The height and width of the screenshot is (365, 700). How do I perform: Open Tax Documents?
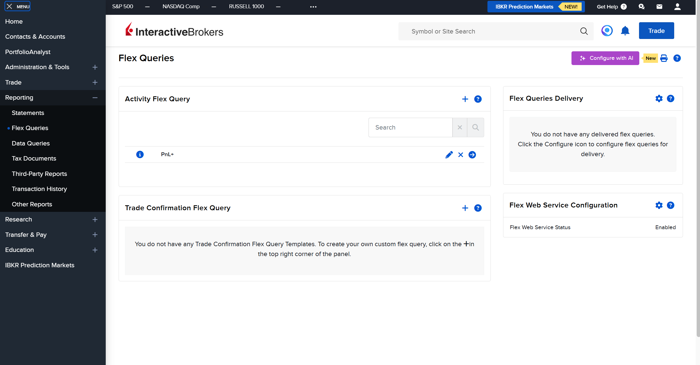pyautogui.click(x=34, y=158)
